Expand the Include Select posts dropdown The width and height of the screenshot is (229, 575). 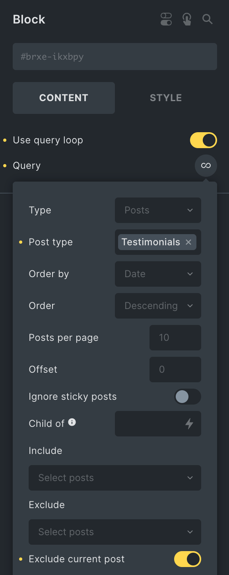114,478
